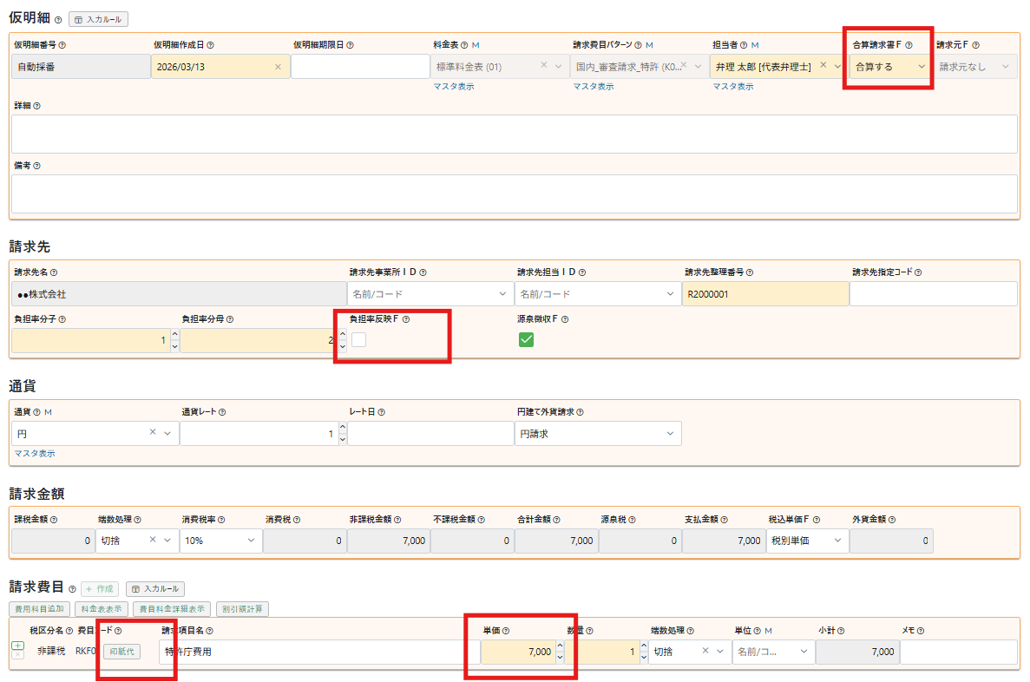This screenshot has width=1030, height=682.
Task: Click help icon beside 合算請求書F label
Action: 909,44
